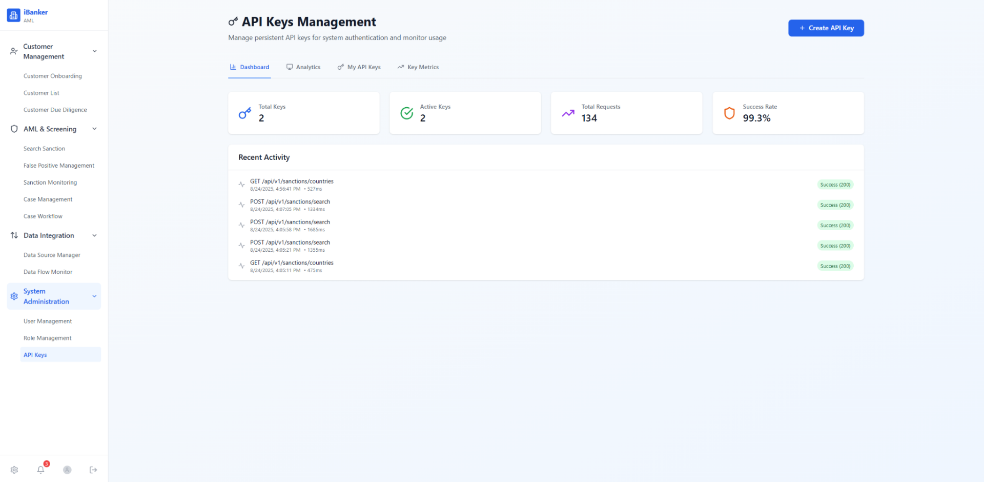The image size is (984, 482).
Task: Go to Search Sanction page
Action: click(x=45, y=149)
